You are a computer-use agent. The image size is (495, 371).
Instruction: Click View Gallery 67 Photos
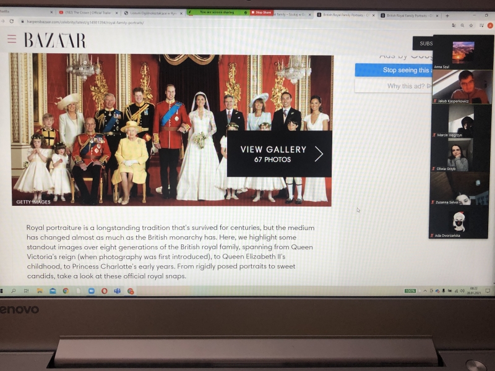pos(280,153)
